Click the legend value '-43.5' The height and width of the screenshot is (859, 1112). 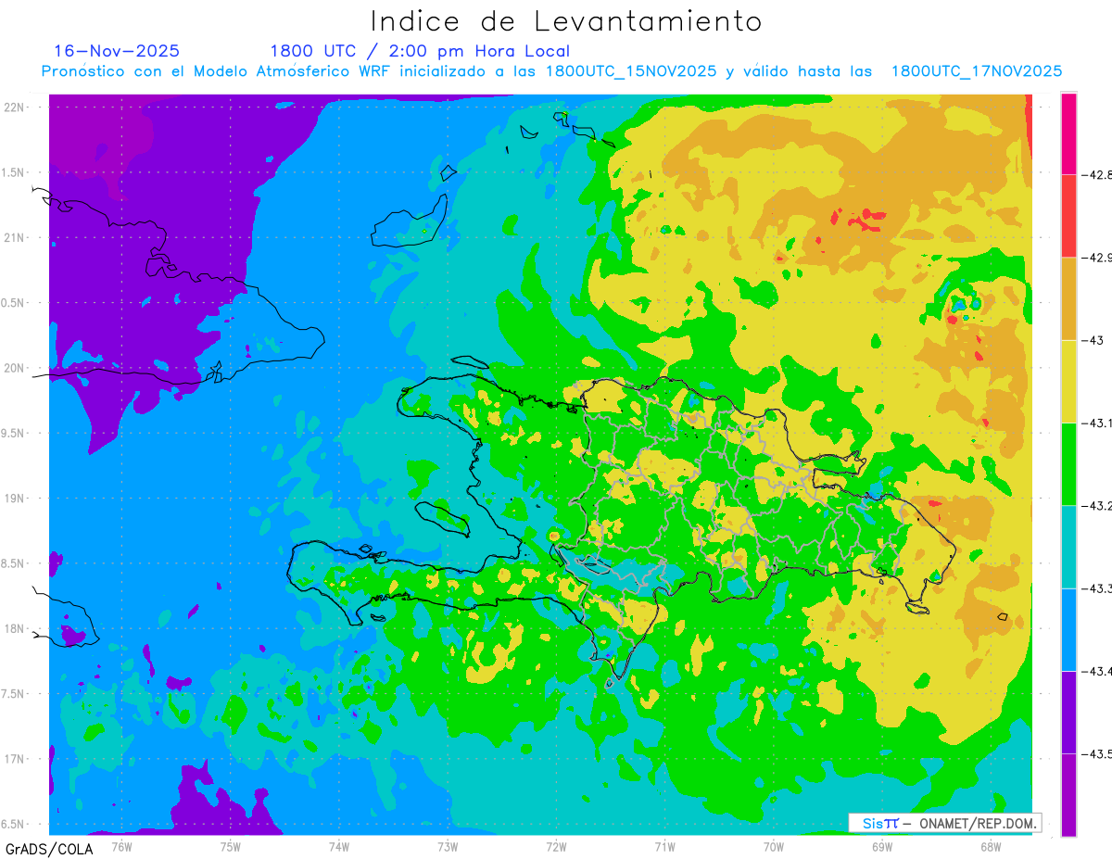tap(1098, 754)
